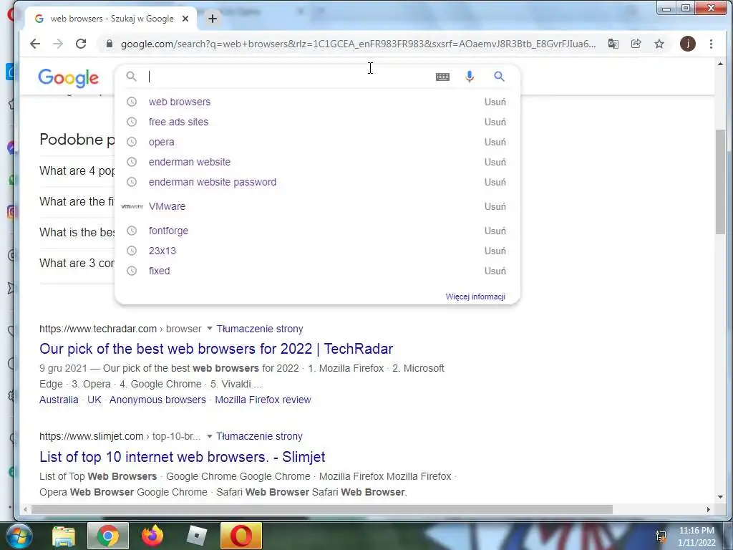Select the 'opera' suggestion
Screen dimensions: 733x550
click(x=161, y=143)
